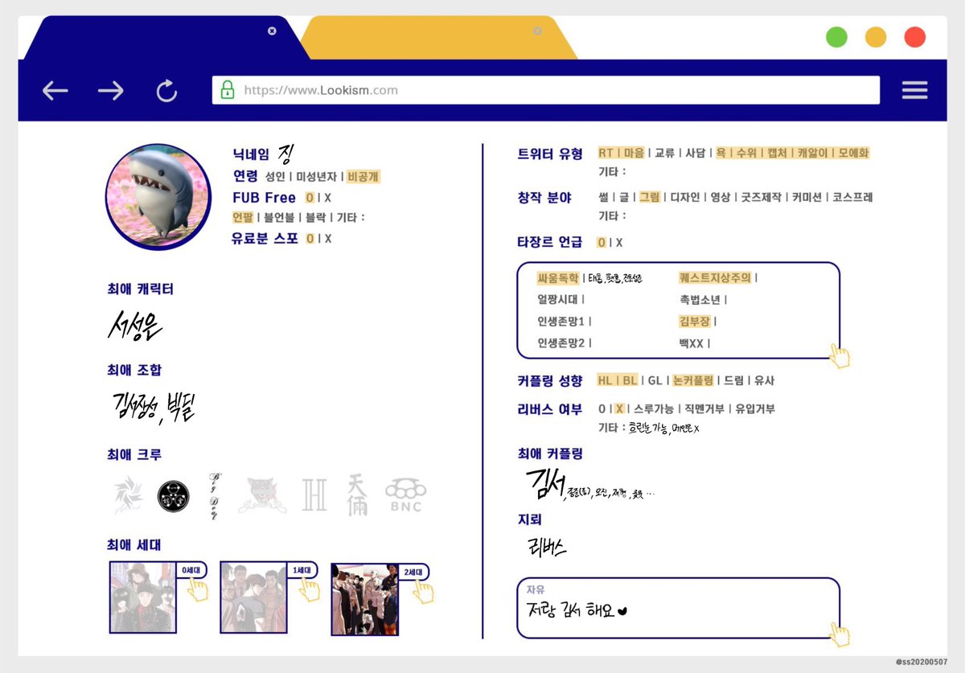
Task: Choose the 블언블 option
Action: coord(280,217)
